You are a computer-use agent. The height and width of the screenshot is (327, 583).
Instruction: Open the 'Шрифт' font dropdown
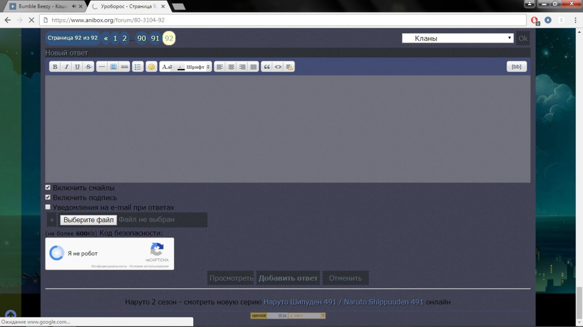click(x=198, y=67)
